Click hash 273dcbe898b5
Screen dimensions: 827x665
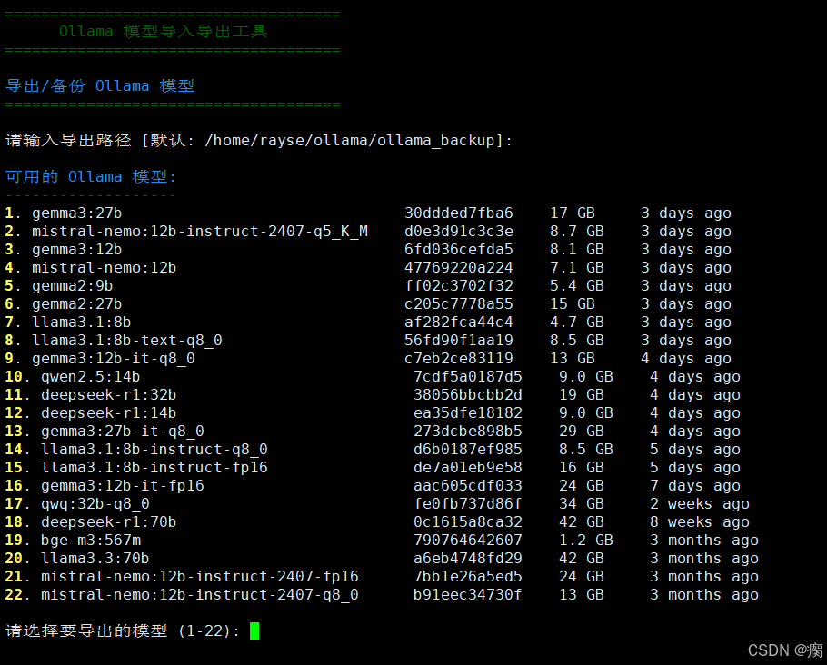pos(468,432)
